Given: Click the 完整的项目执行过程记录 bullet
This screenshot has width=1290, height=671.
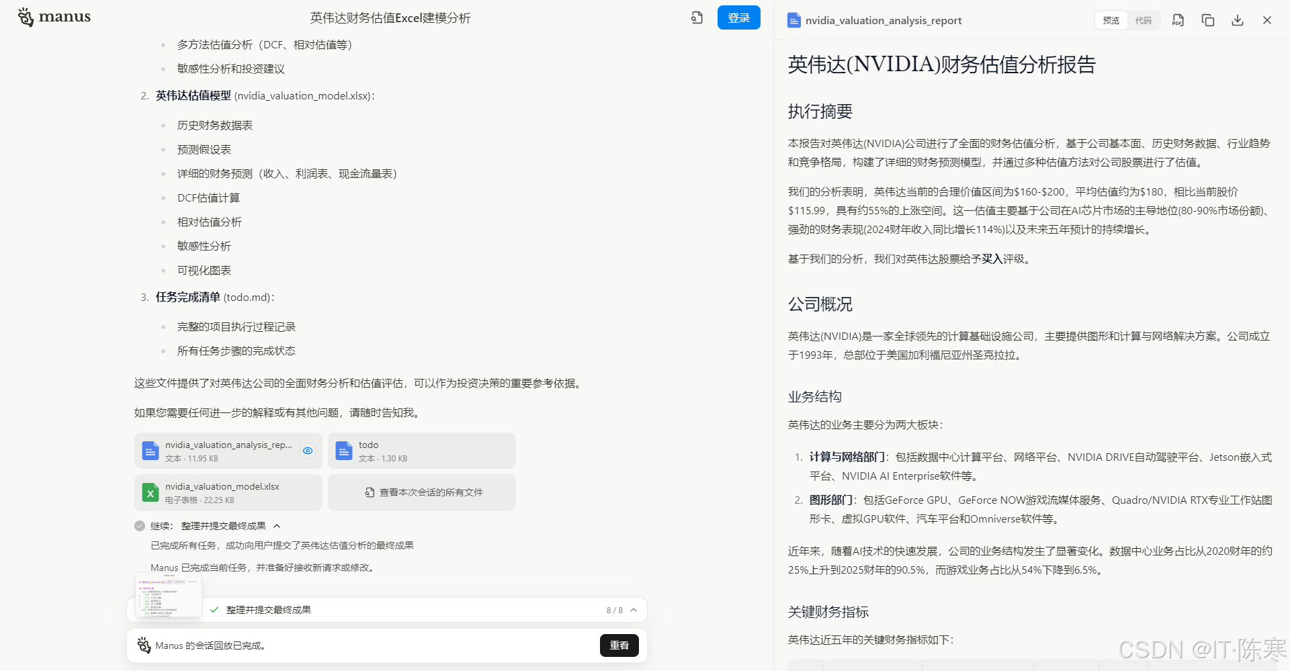Looking at the screenshot, I should (x=236, y=327).
